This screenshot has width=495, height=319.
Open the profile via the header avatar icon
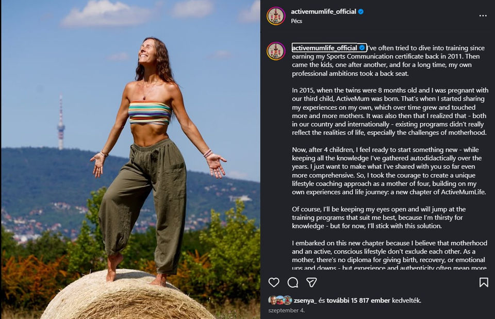[275, 15]
